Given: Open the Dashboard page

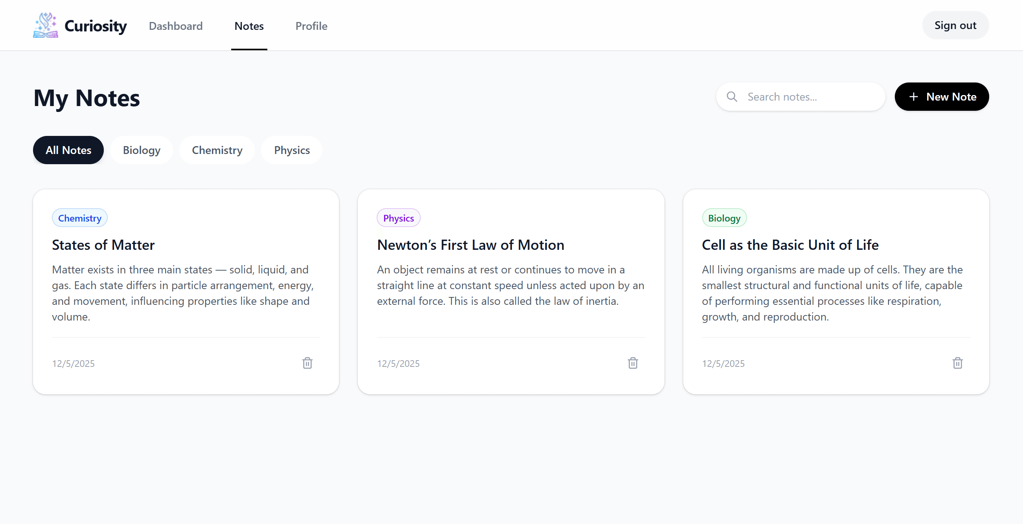Looking at the screenshot, I should pyautogui.click(x=175, y=26).
